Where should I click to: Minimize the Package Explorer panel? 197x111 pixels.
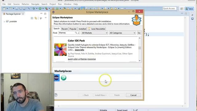(41, 14)
